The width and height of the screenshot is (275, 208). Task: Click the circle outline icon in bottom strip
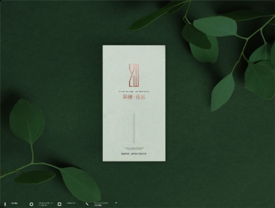pos(32,204)
